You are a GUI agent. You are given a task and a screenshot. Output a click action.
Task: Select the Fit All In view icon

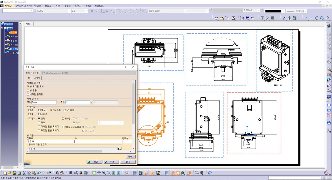[x=94, y=173]
